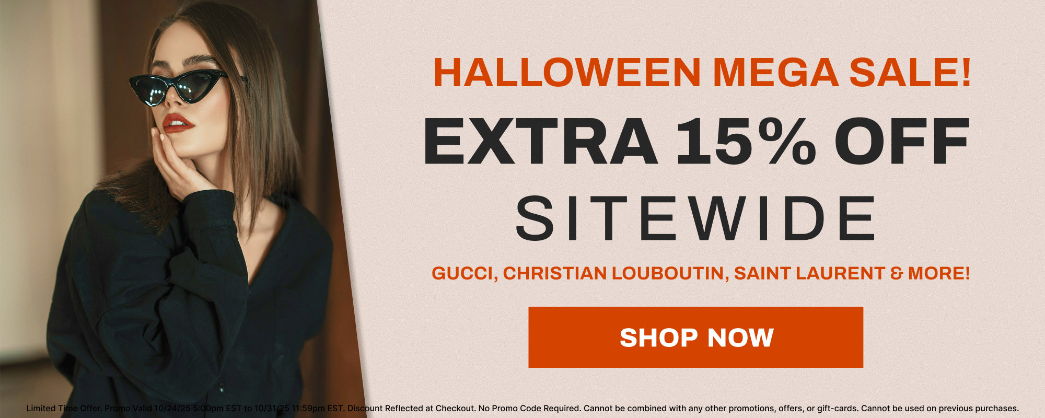Select the EXTRA 15% OFF text
Viewport: 1045px width, 418px height.
[x=696, y=141]
